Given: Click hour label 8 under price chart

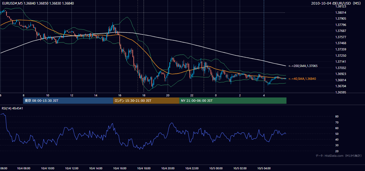Looking at the screenshot, I should pyautogui.click(x=23, y=95).
